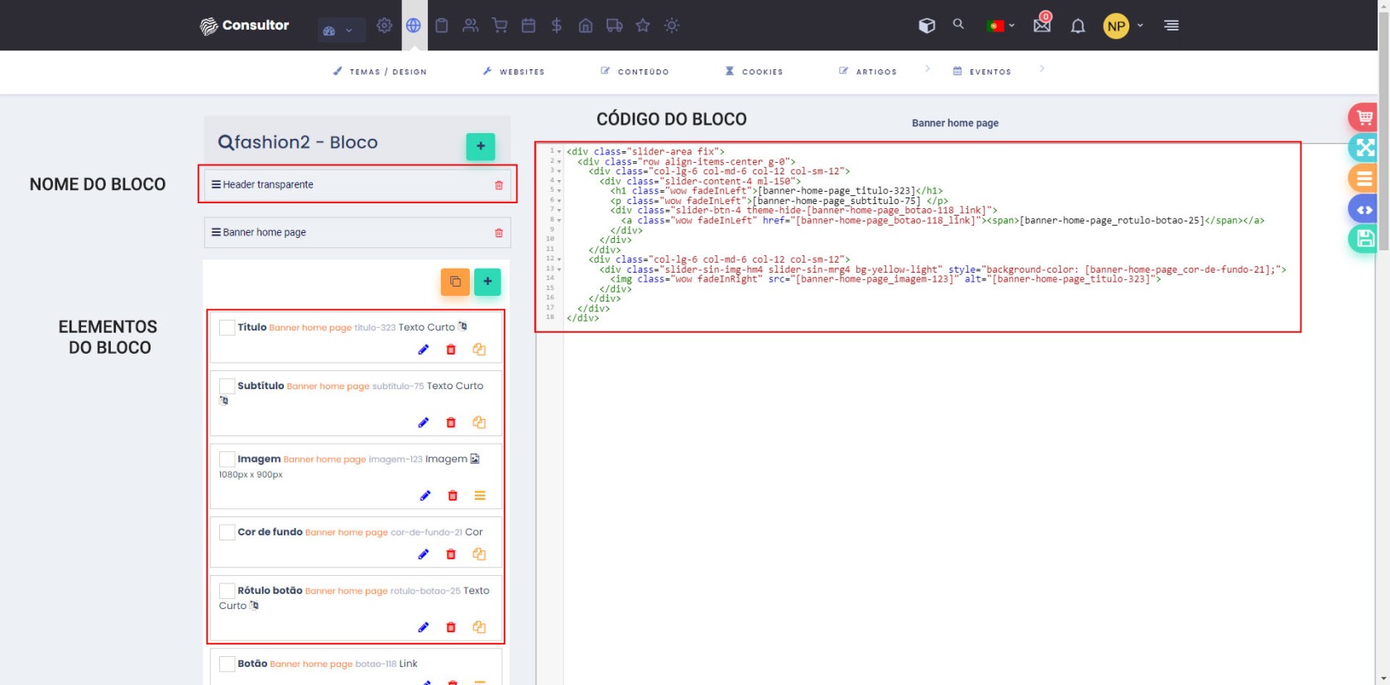Add a new element with green plus

(487, 282)
